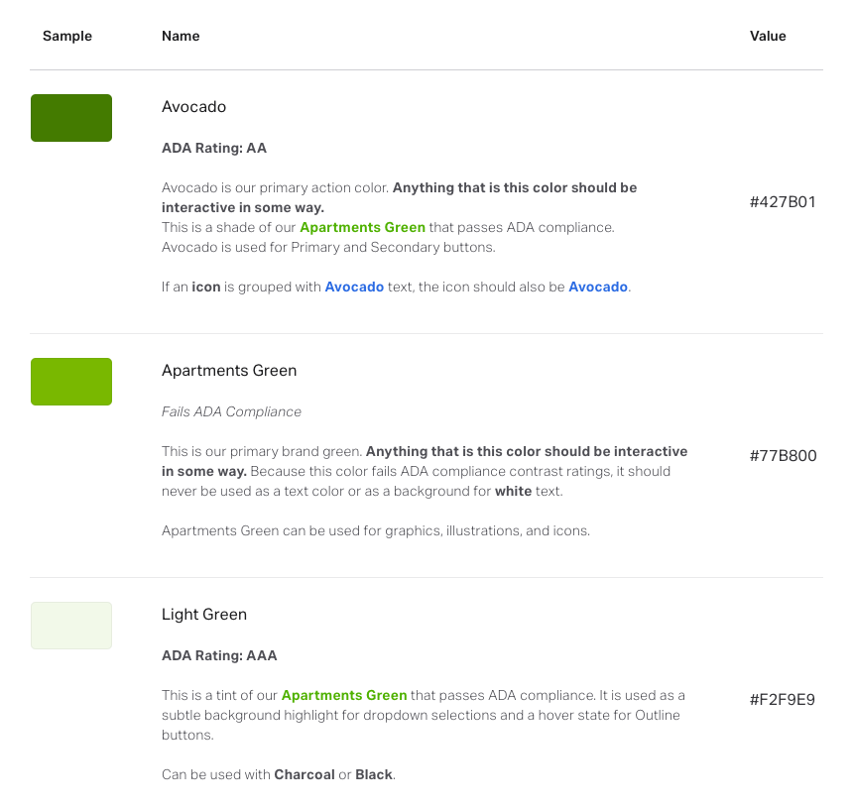Viewport: 854px width, 808px height.
Task: Click the Apartments Green color name heading
Action: click(229, 371)
